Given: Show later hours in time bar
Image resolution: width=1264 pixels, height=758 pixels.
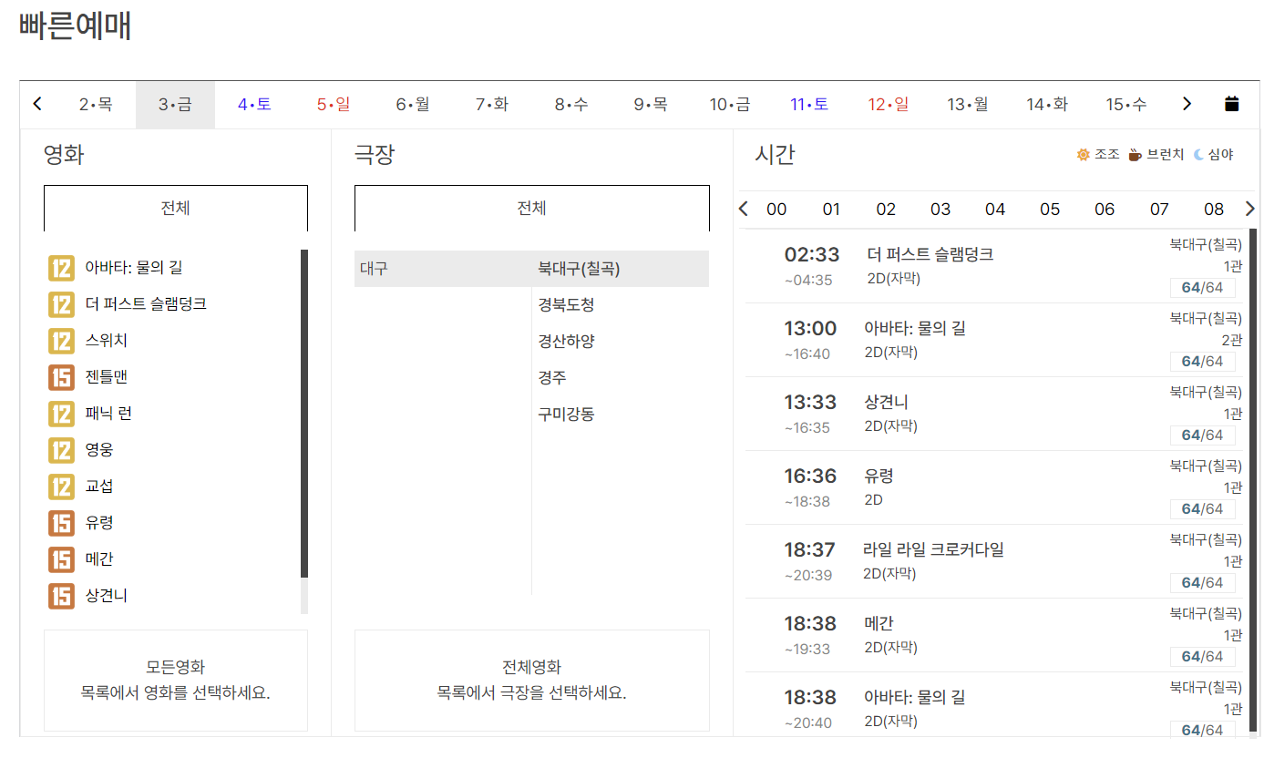Looking at the screenshot, I should [x=1249, y=209].
